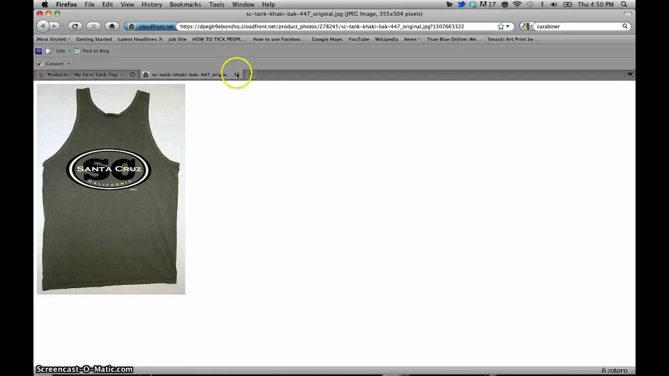
Task: Open the Google search engine selector
Action: pyautogui.click(x=527, y=26)
